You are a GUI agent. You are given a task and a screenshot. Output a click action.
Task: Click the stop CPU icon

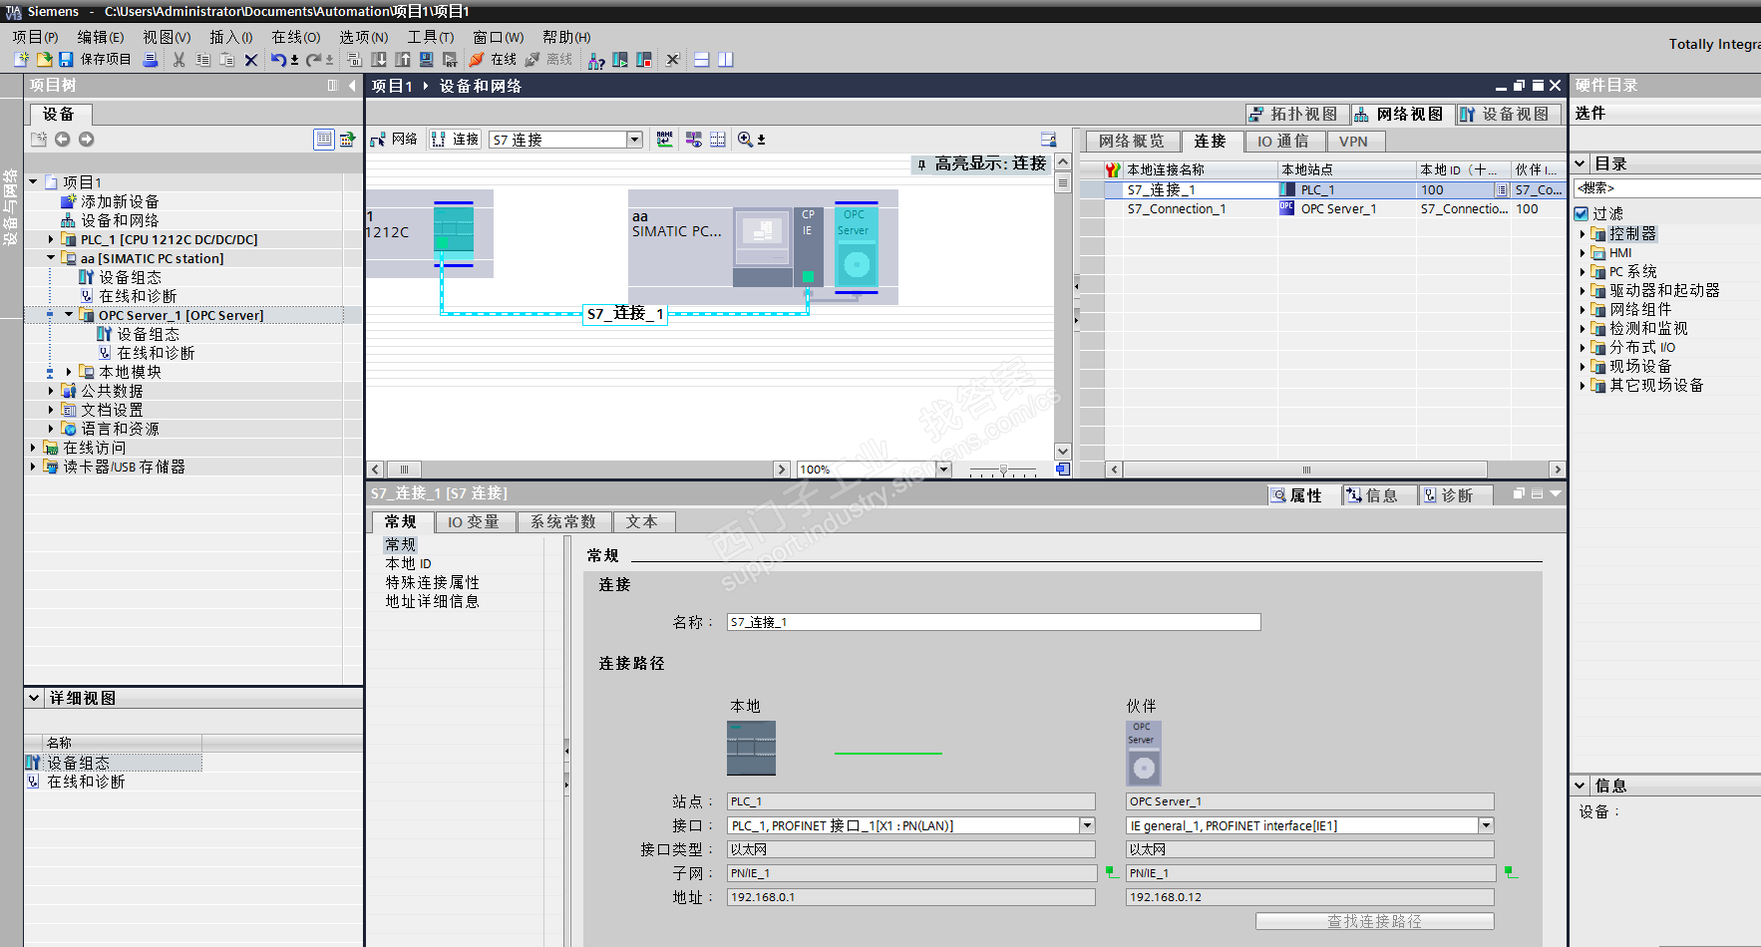pos(644,60)
